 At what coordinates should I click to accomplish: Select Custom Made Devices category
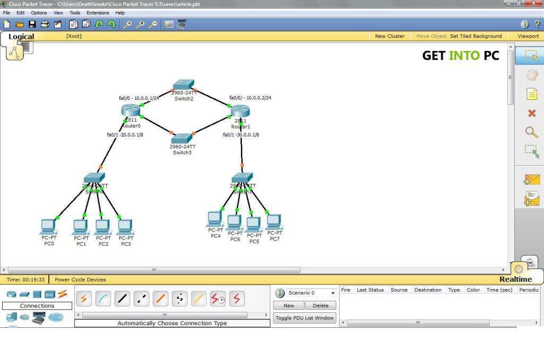pyautogui.click(x=38, y=318)
